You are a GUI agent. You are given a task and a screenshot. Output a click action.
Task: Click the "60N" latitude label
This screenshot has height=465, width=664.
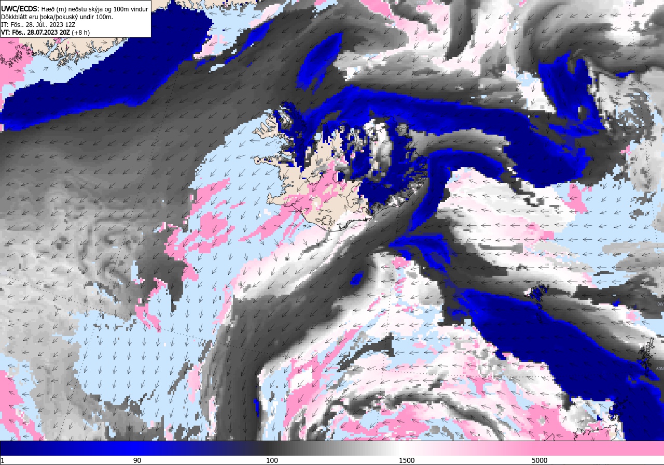pyautogui.click(x=659, y=369)
